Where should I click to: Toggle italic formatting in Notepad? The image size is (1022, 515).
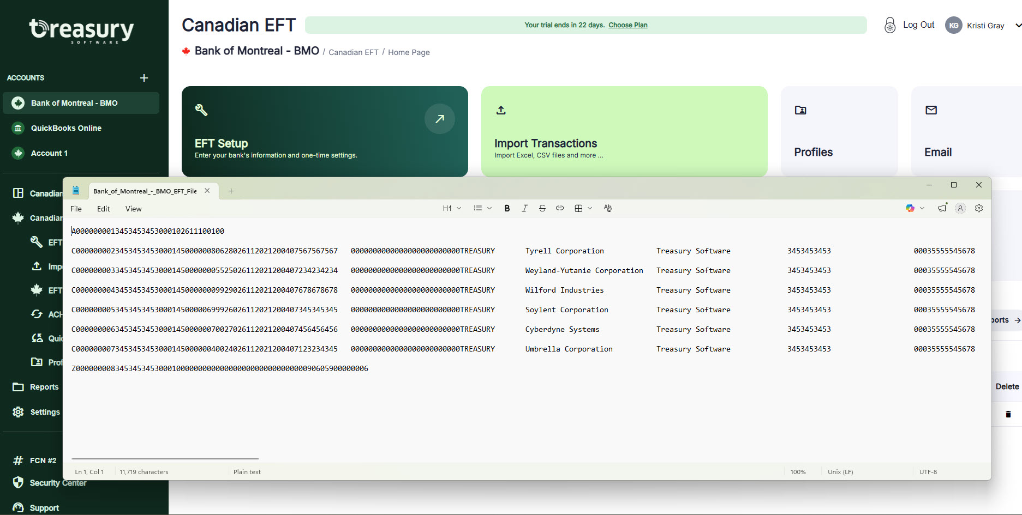tap(524, 208)
